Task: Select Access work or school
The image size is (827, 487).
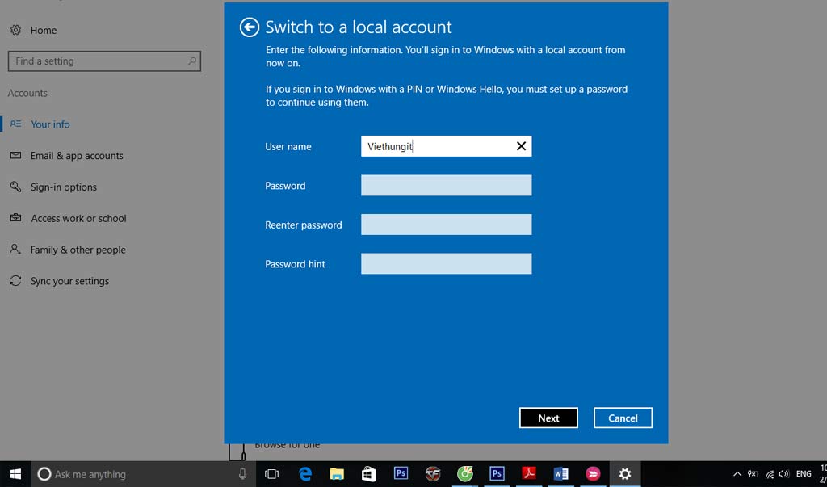Action: [x=78, y=219]
